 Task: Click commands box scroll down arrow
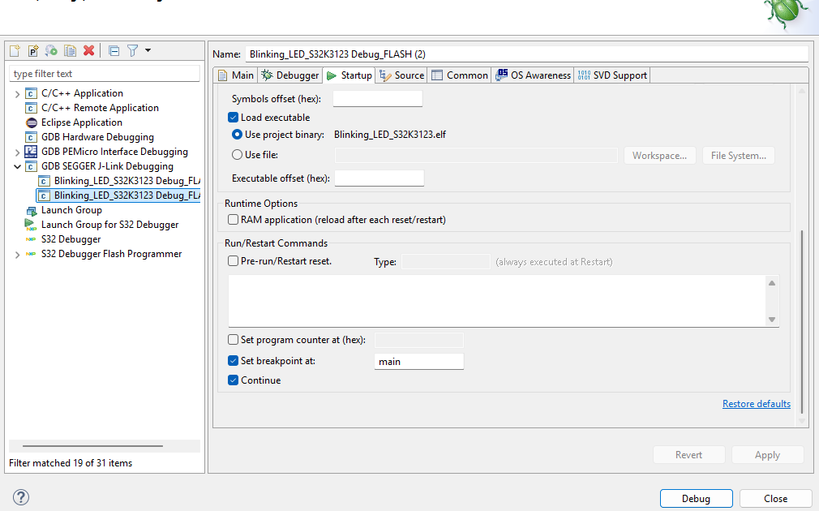(772, 320)
